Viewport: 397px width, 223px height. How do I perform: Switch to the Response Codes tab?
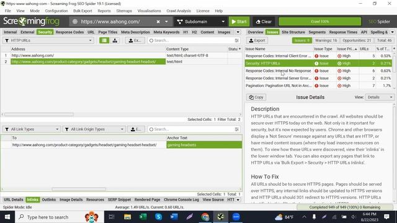coord(69,32)
